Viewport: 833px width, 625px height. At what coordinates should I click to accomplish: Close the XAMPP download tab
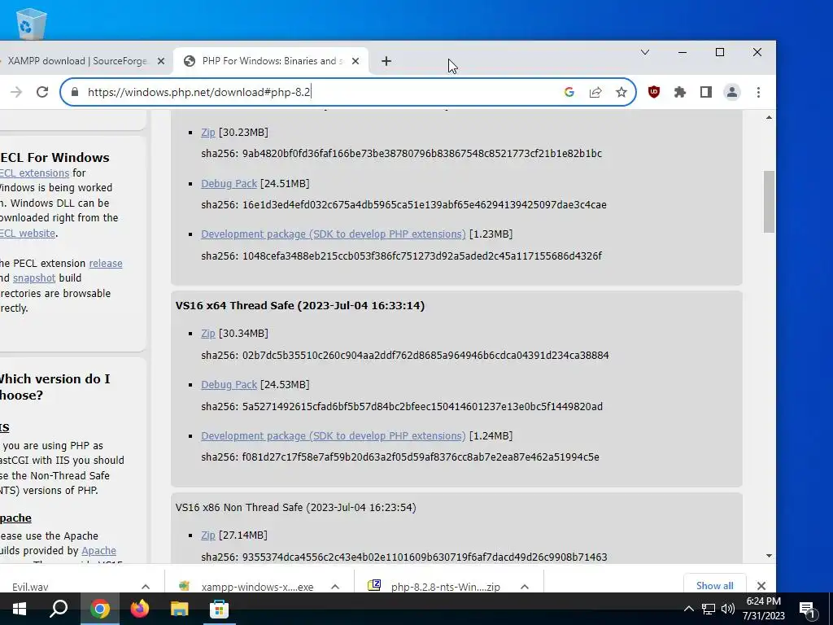[161, 61]
